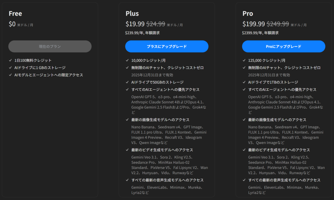
Task: Select the Plus plan heading
Action: pyautogui.click(x=132, y=13)
